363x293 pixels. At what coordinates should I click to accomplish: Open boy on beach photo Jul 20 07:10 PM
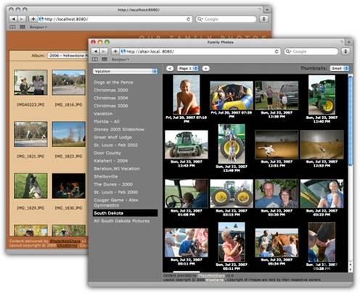pyautogui.click(x=187, y=95)
